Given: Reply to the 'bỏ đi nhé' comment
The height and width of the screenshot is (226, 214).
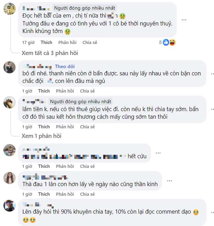Looking at the screenshot, I should (x=65, y=91).
